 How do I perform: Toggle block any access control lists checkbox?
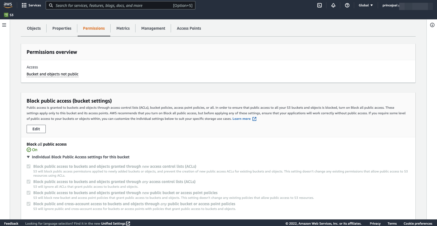click(x=29, y=182)
